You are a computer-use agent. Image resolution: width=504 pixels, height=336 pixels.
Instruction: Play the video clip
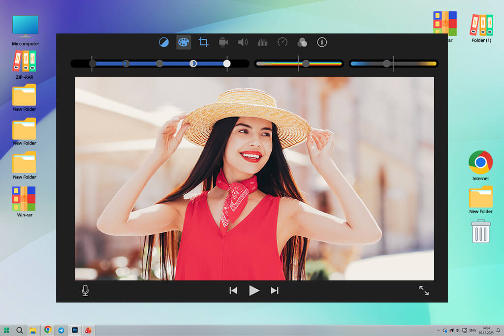pyautogui.click(x=254, y=290)
